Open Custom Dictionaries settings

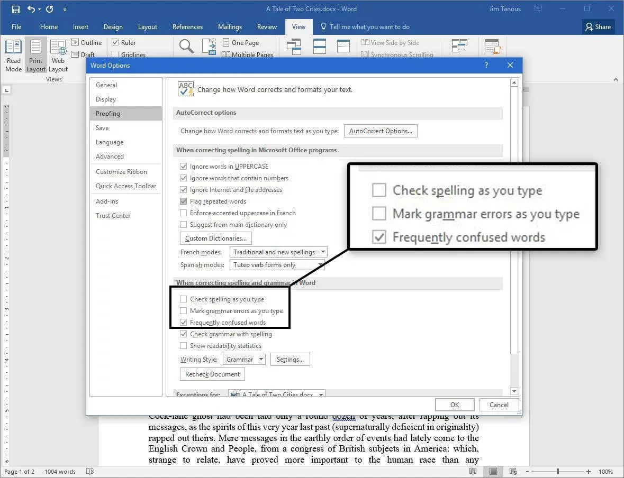coord(215,238)
